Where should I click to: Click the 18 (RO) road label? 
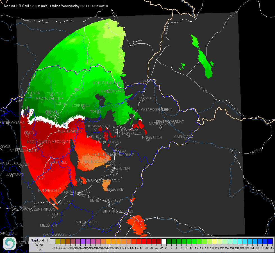[256, 151]
